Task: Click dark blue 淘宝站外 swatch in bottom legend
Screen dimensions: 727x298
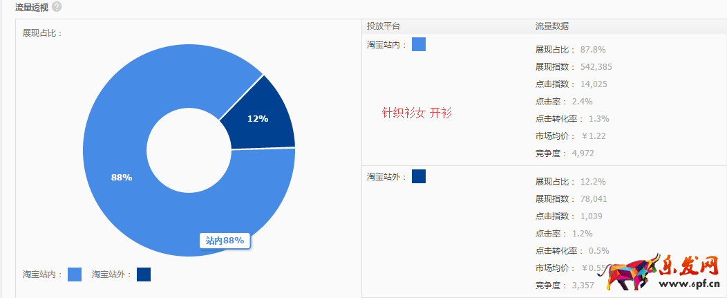Action: pos(144,274)
